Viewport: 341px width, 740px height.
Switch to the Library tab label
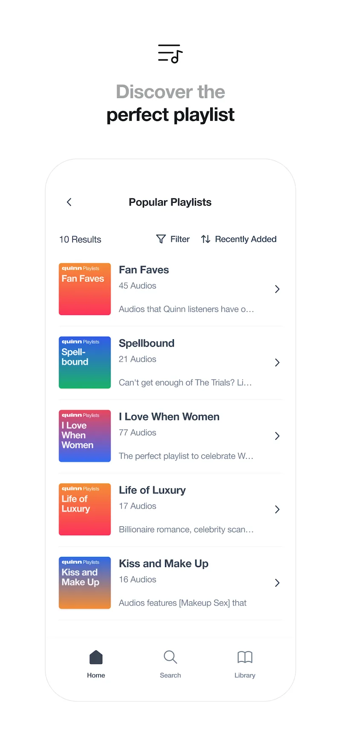(x=245, y=675)
